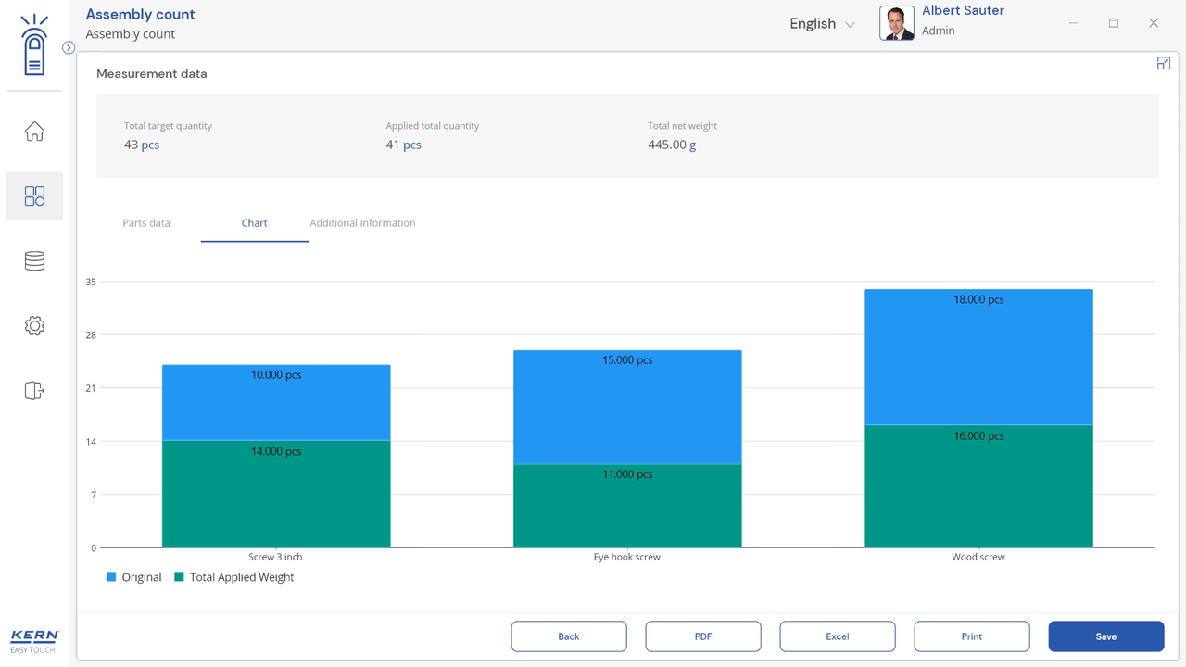Image resolution: width=1186 pixels, height=667 pixels.
Task: Export the report as PDF
Action: 703,636
